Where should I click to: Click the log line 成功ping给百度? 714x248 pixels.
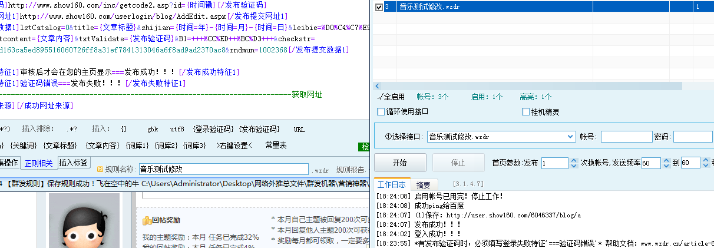point(420,206)
